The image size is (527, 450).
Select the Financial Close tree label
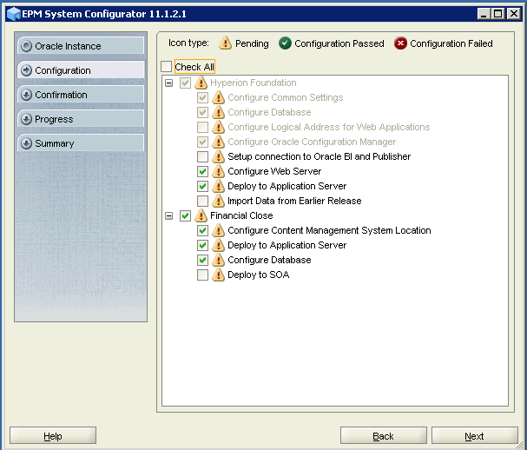[x=241, y=215]
